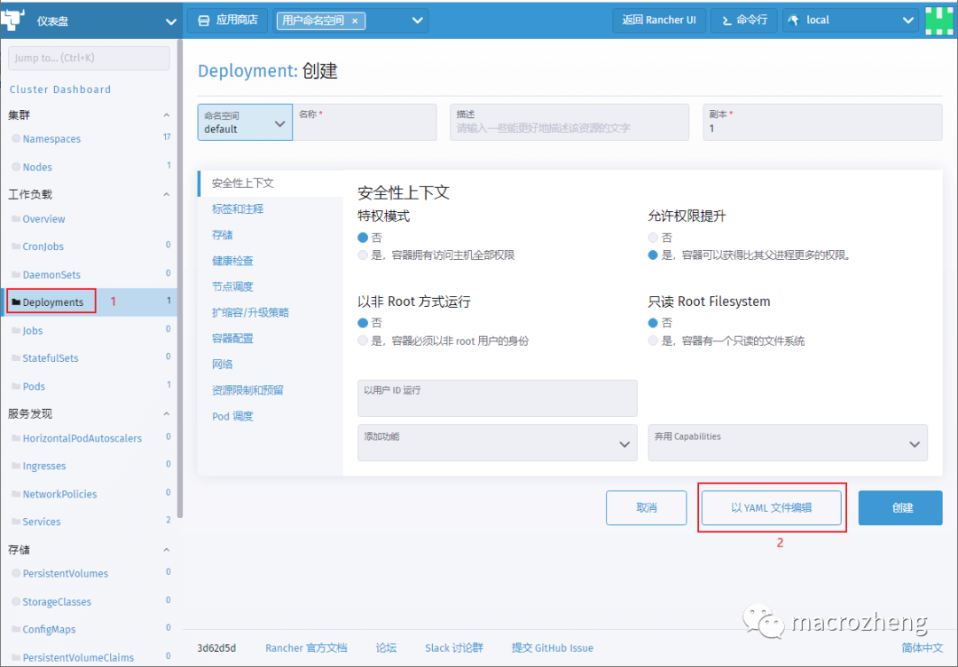Click the app store icon in 应用商店
The height and width of the screenshot is (667, 958).
(x=203, y=20)
